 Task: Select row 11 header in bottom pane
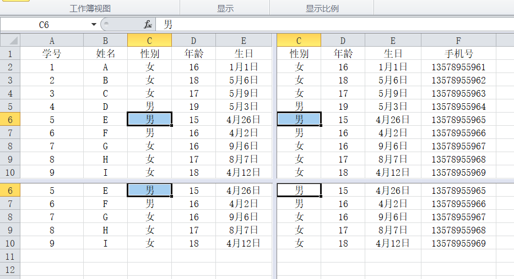pyautogui.click(x=10, y=256)
